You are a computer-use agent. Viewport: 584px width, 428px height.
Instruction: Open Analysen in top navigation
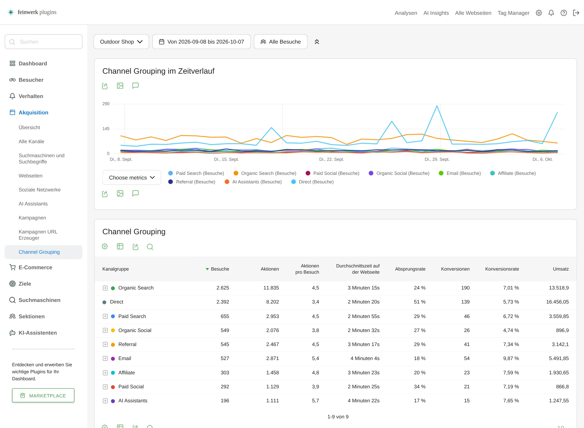(406, 13)
